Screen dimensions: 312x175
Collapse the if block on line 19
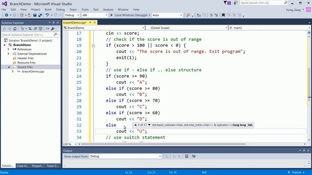point(93,45)
